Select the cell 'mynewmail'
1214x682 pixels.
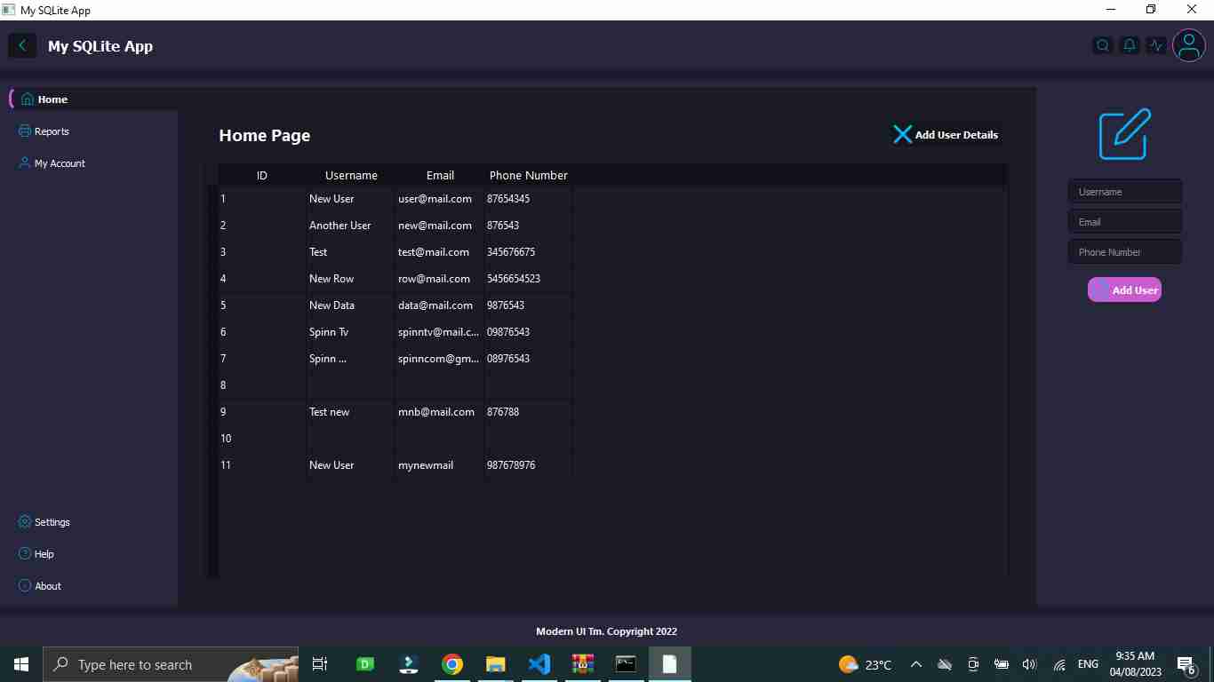click(x=440, y=465)
